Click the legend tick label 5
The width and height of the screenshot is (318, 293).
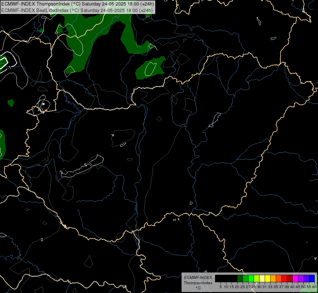pos(221,287)
